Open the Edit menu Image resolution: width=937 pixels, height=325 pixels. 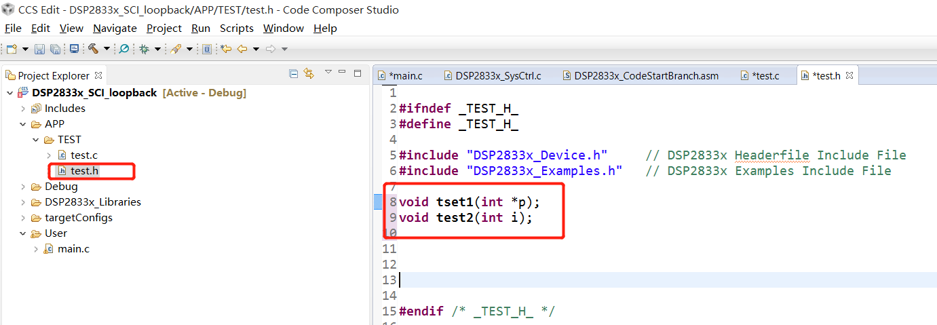point(41,28)
